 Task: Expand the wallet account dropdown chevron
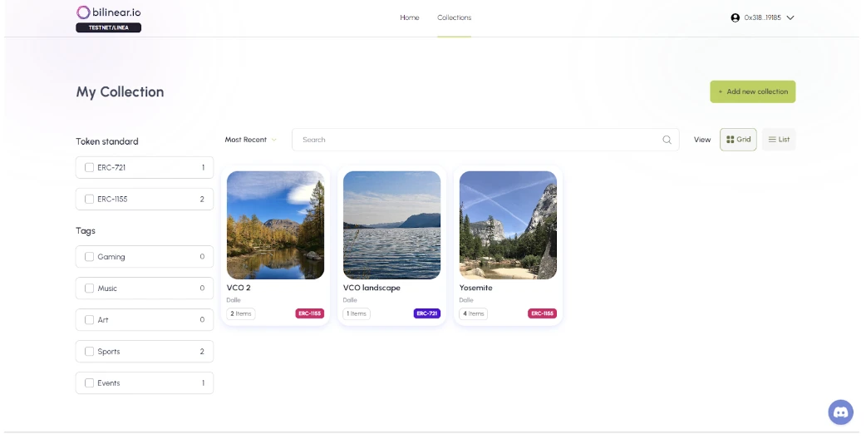point(790,17)
